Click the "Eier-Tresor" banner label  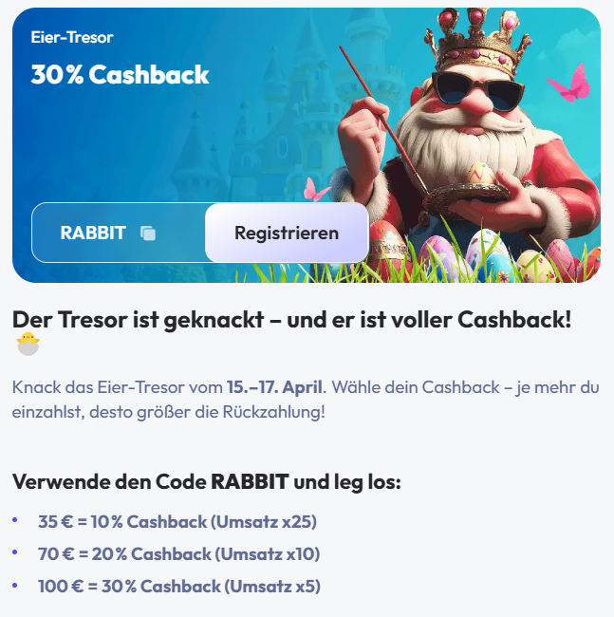click(72, 37)
